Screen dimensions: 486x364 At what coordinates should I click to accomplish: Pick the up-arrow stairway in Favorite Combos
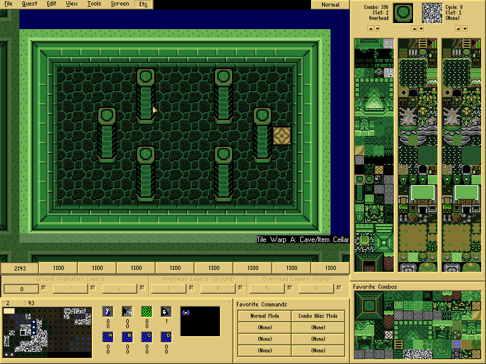click(442, 330)
